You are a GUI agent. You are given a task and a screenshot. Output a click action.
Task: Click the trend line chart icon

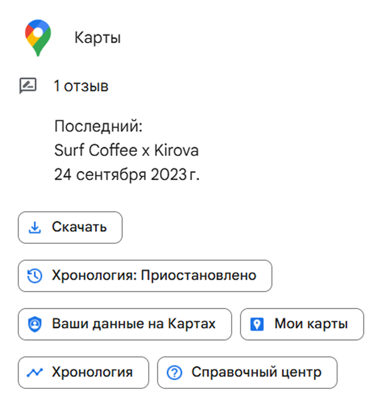pos(35,372)
